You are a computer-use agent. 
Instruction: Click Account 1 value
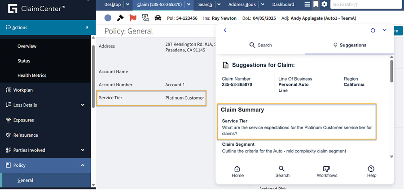[x=175, y=85]
